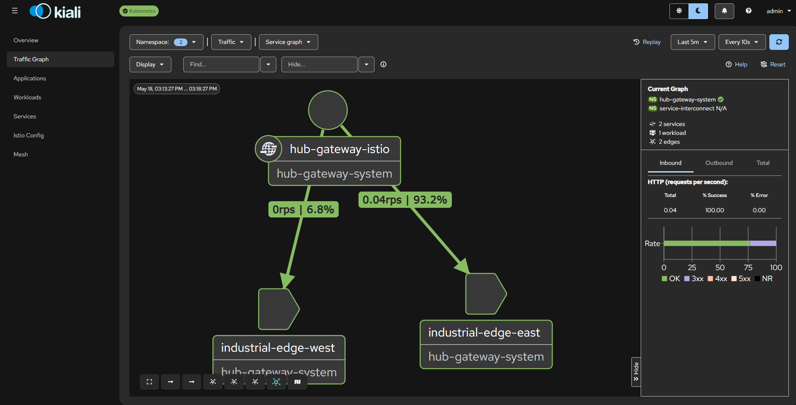
Task: Click the graph time range stamp
Action: tap(177, 89)
